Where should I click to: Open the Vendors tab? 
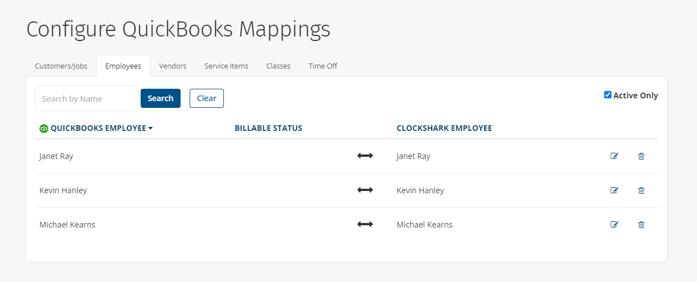[173, 66]
